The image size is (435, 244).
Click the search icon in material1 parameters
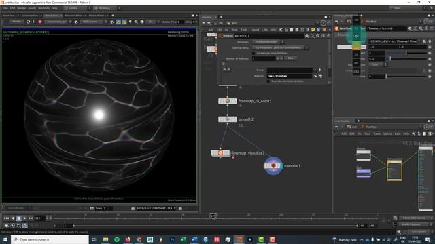[317, 36]
